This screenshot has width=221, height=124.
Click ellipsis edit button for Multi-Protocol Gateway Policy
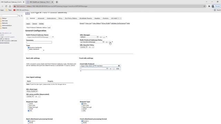pos(110,42)
